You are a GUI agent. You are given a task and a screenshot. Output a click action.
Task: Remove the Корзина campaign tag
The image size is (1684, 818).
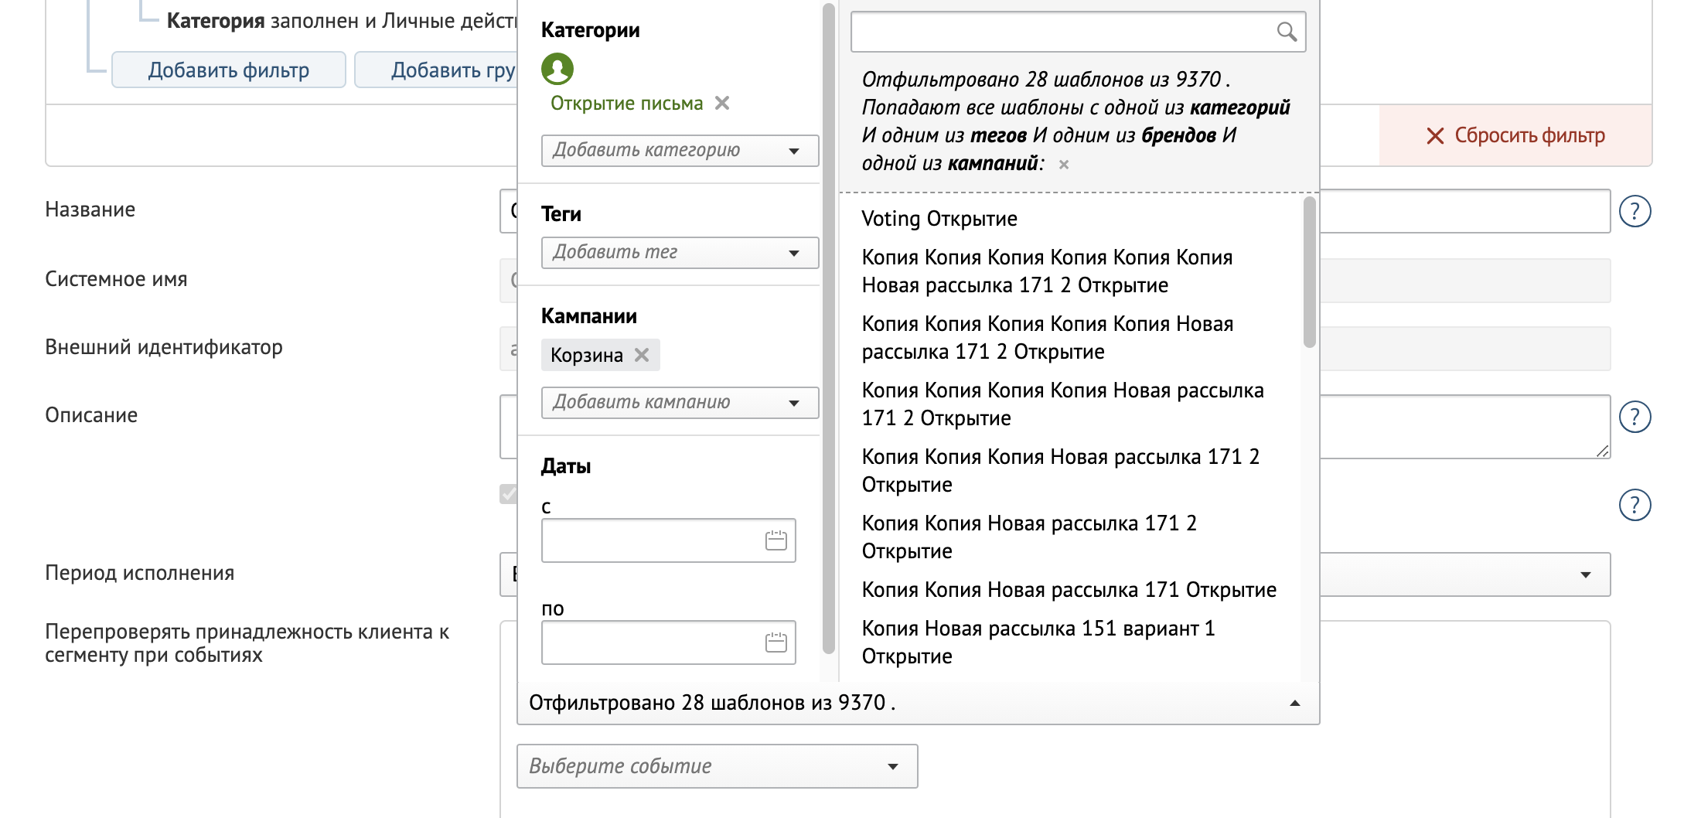click(642, 355)
